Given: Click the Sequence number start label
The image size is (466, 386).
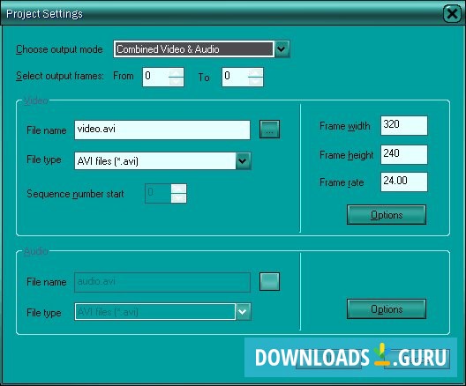Looking at the screenshot, I should pyautogui.click(x=75, y=194).
